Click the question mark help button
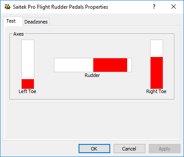This screenshot has height=157, width=184. tap(154, 7)
